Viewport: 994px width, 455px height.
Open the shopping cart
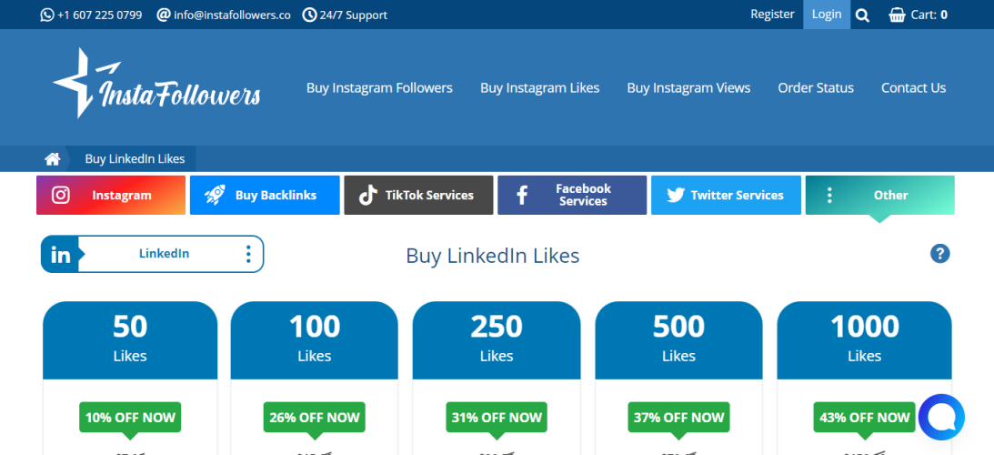918,15
